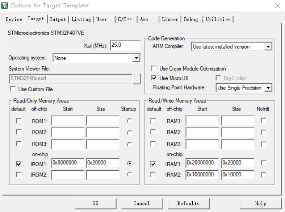Viewport: 285px width, 212px height.
Task: Open the Operating system dropdown
Action: point(136,58)
